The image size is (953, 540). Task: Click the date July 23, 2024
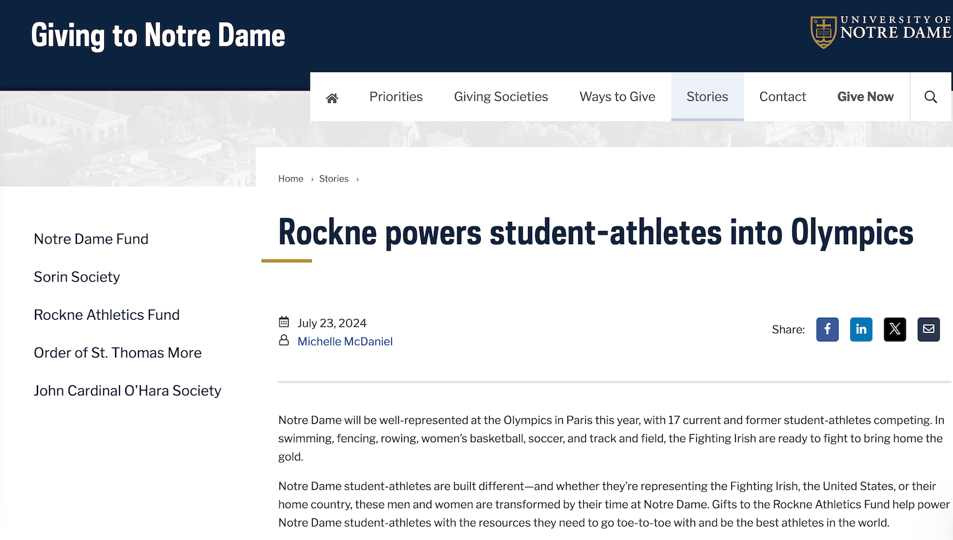332,323
